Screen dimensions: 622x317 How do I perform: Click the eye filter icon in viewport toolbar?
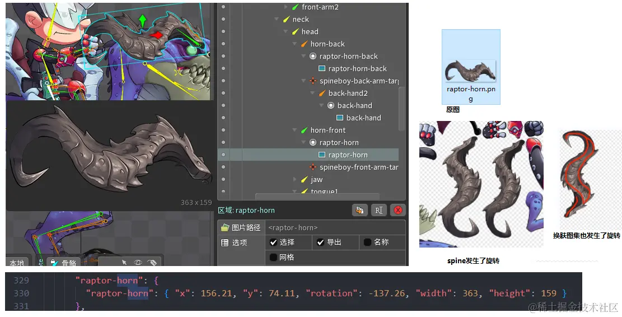138,262
